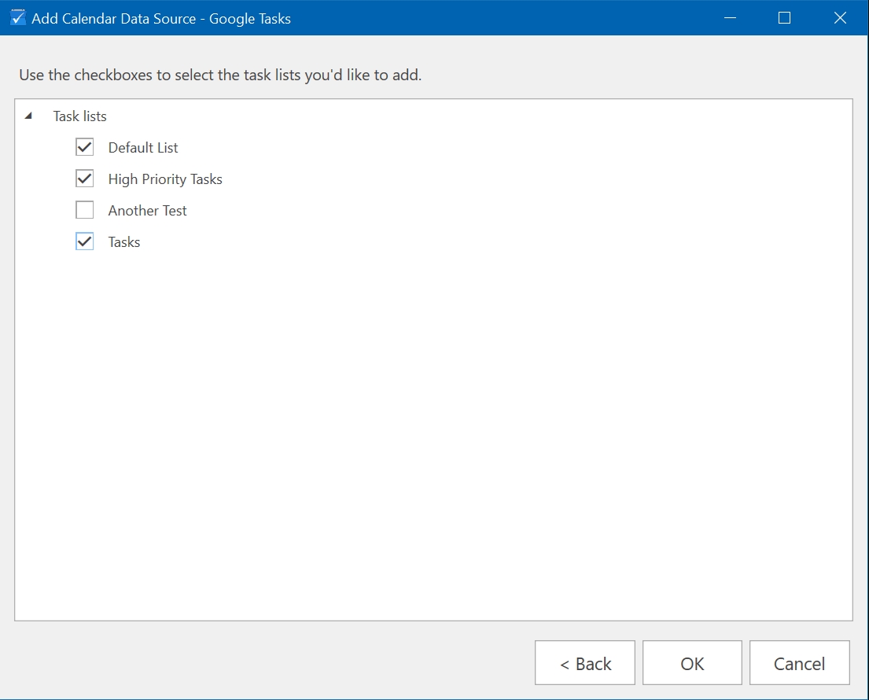Image resolution: width=869 pixels, height=700 pixels.
Task: Confirm with the OK button
Action: (692, 663)
